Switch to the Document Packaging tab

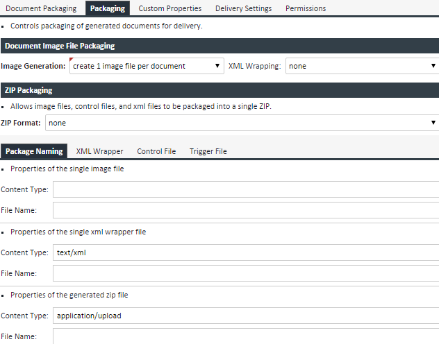click(x=41, y=8)
